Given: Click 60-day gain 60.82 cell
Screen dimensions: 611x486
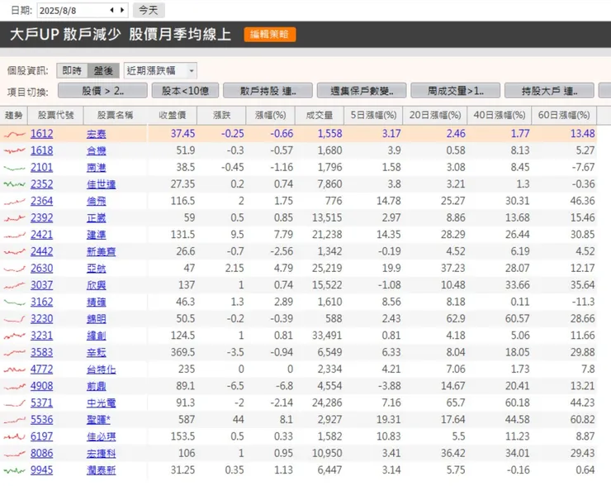Looking at the screenshot, I should [583, 420].
